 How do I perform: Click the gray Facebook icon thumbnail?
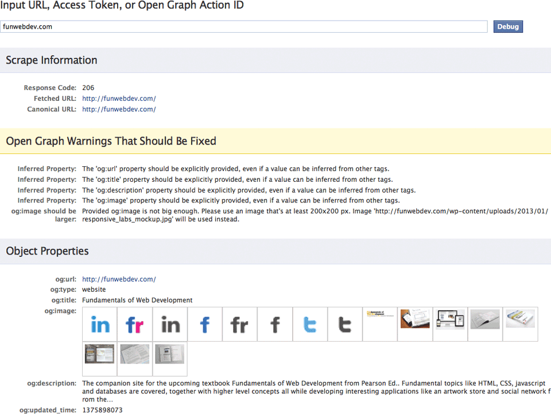tap(275, 325)
